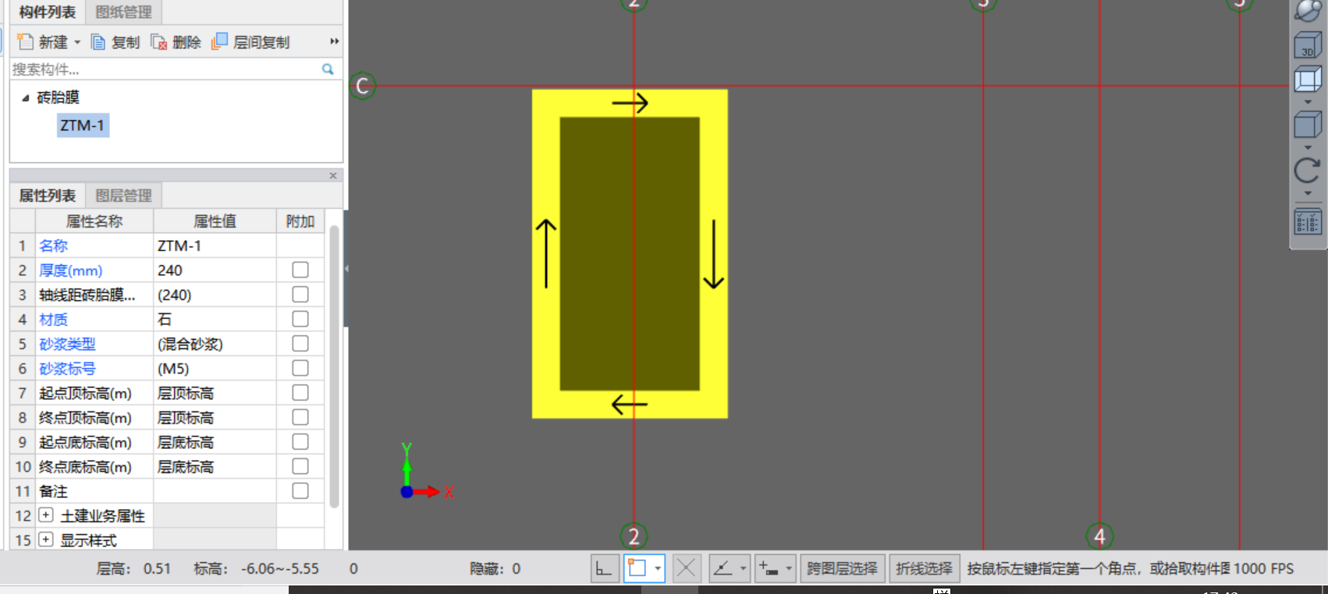This screenshot has height=594, width=1328.
Task: Collapse the left panel splitter arrow
Action: tap(346, 268)
